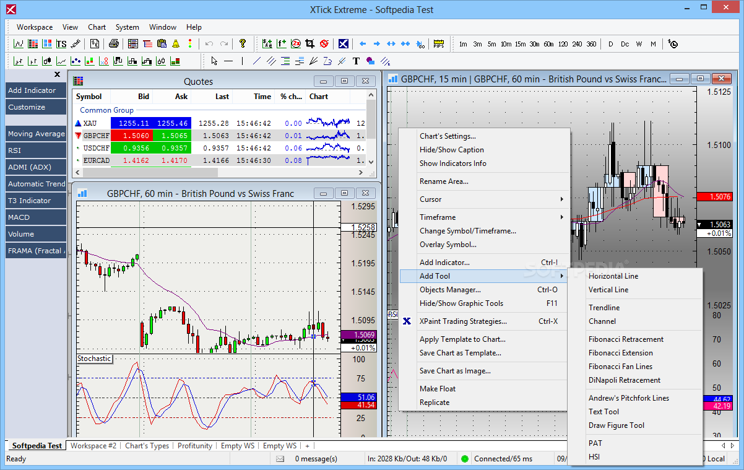Select the vertical line drawing tool icon

[x=243, y=61]
